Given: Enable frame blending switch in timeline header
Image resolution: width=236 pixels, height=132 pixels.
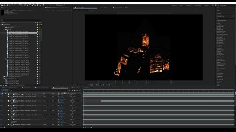Looking at the screenshot, I should pos(74,91).
